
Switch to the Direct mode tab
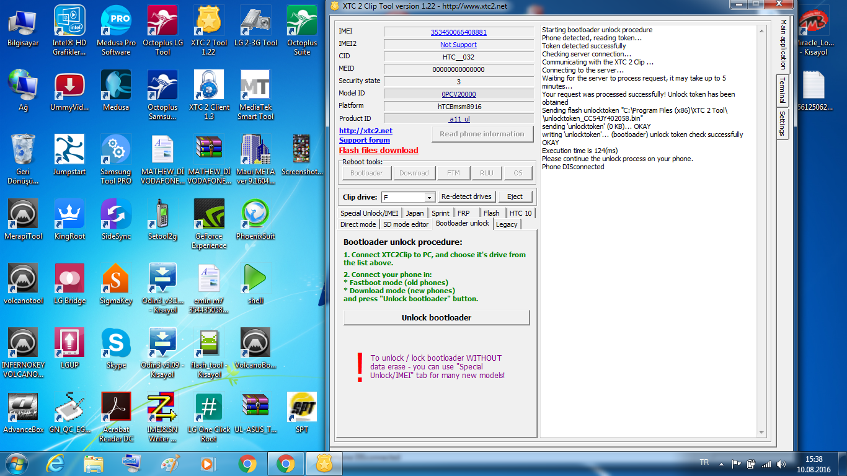358,224
